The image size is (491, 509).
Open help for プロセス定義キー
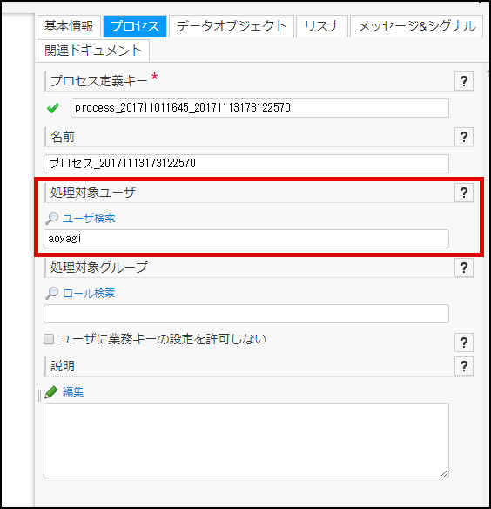[x=464, y=81]
